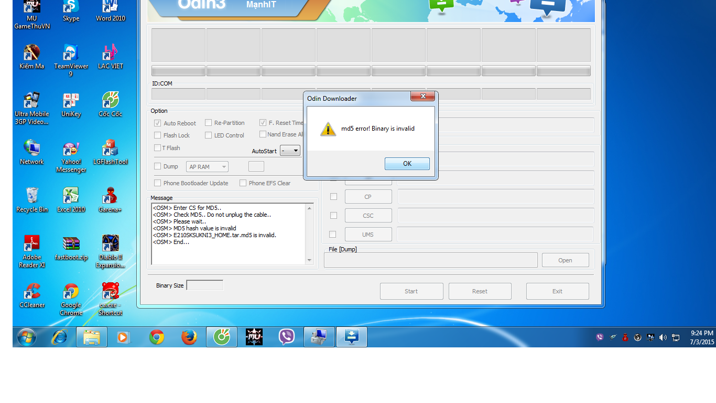
Task: Tick the checkbox beside the UMS button
Action: (x=332, y=234)
